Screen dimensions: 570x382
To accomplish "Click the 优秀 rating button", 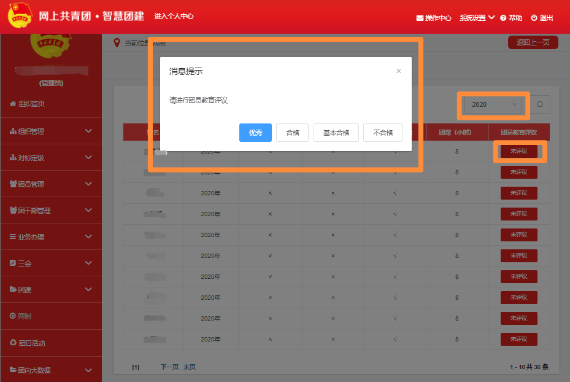I will (255, 133).
